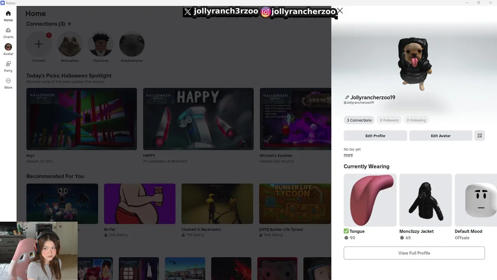Minimize the Roblox window

click(x=467, y=3)
